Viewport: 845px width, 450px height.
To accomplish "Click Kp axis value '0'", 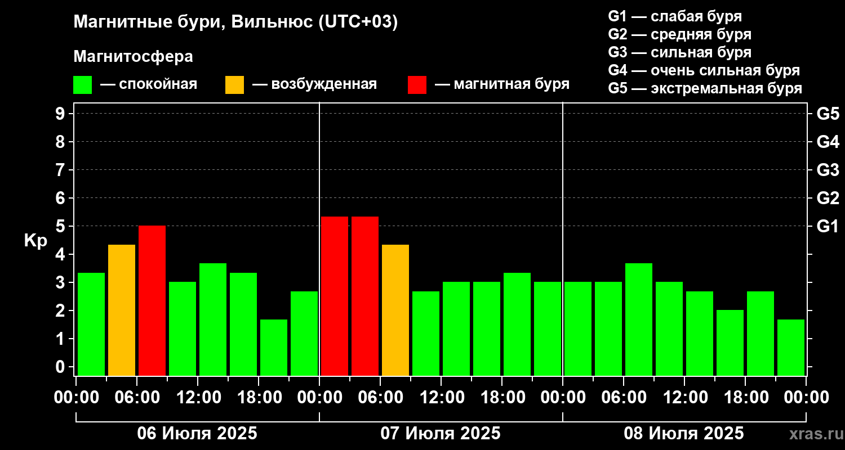I will [x=61, y=367].
